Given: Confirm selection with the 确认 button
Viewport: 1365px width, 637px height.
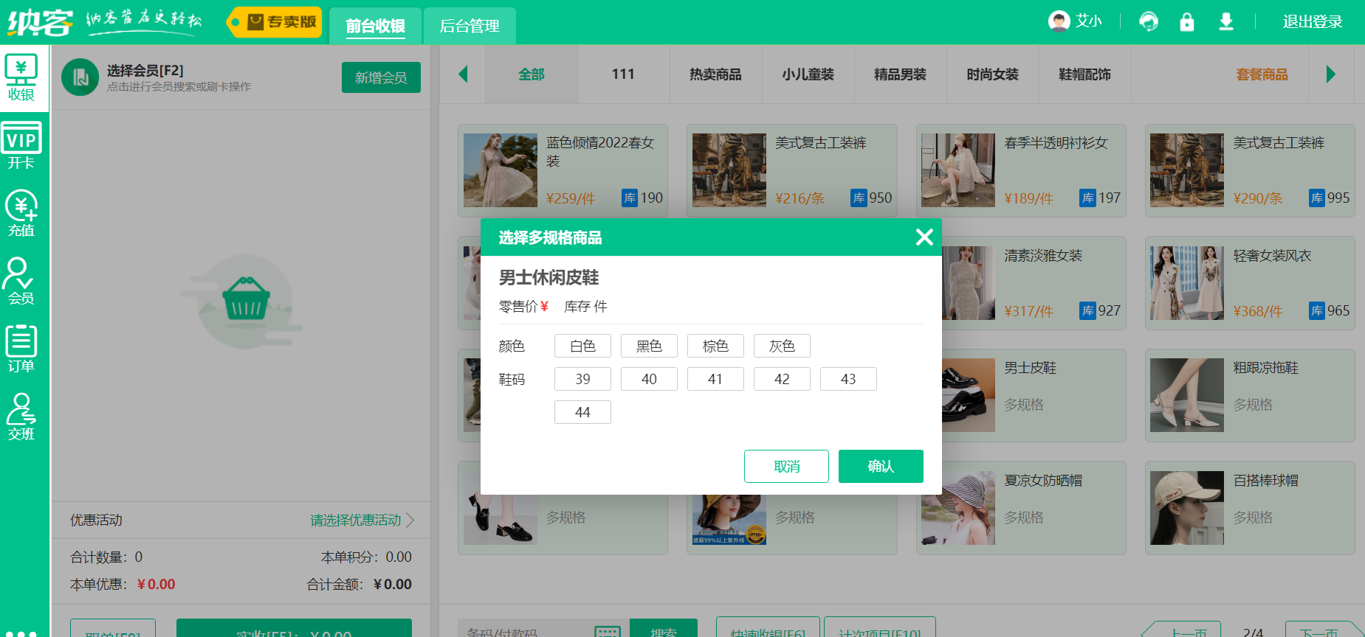Looking at the screenshot, I should click(x=881, y=466).
